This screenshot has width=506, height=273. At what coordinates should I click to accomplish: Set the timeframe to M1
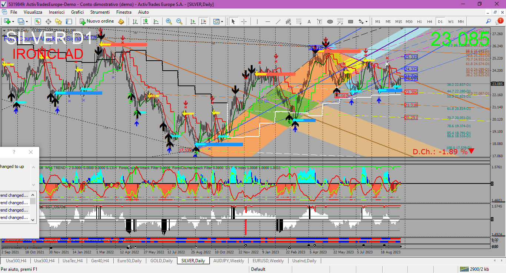coord(378,21)
